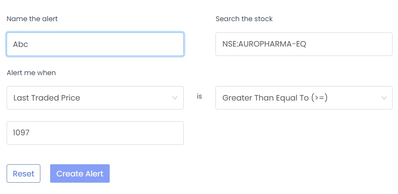
Task: Click the chevron icon beside Greater Than Equal To
Action: coord(384,98)
